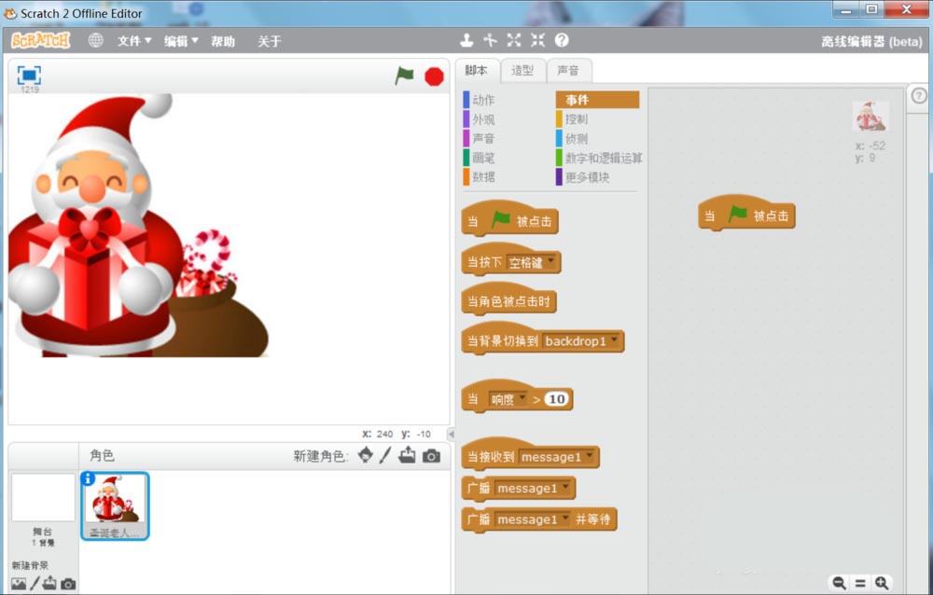Open block help question mark tool
The image size is (933, 595).
click(x=562, y=40)
